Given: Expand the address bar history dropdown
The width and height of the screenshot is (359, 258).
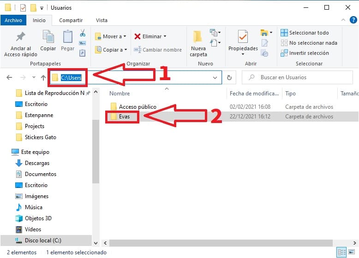Looking at the screenshot, I should pos(215,78).
